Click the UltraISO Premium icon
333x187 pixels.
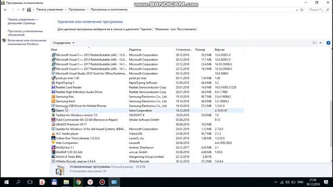pos(53,124)
